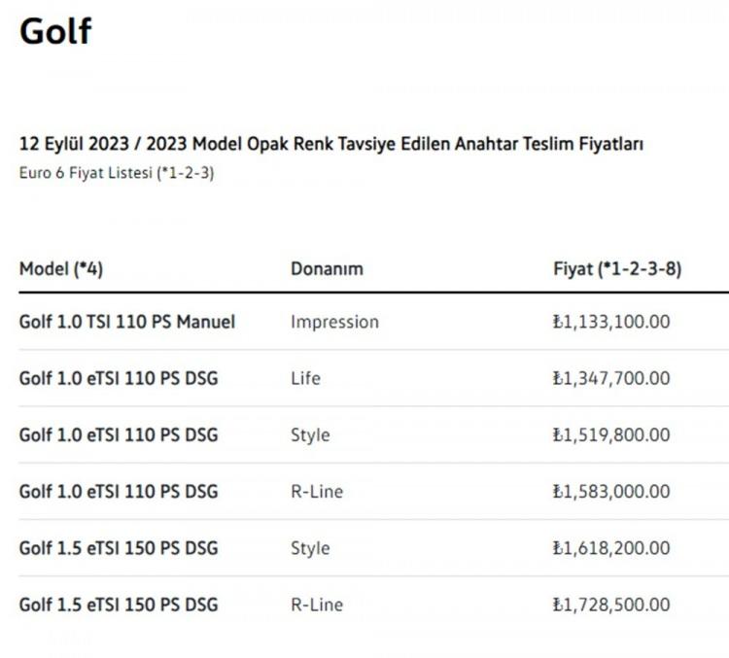Click the Golf page heading
Screen dimensions: 729x658
55,31
